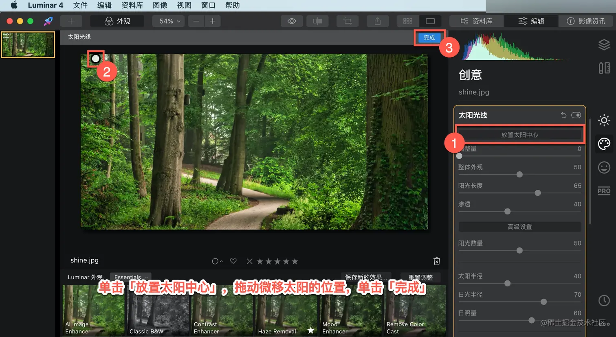Zoom out with the minus button

[x=196, y=21]
